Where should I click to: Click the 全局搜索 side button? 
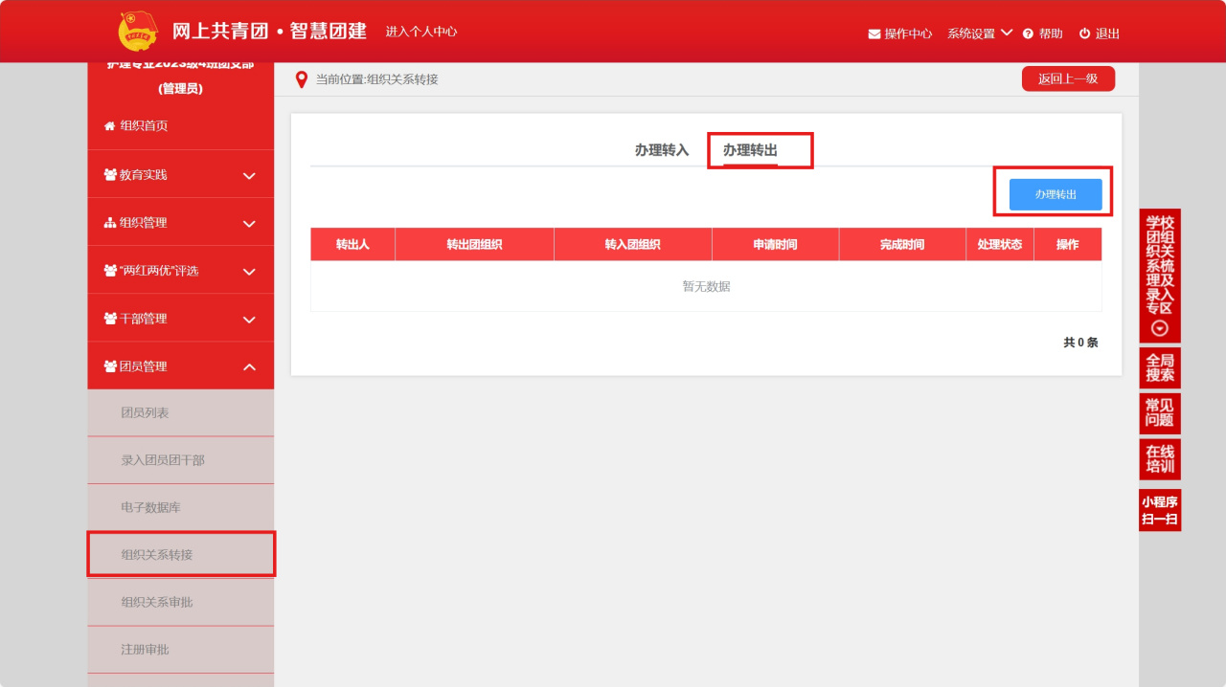coord(1160,367)
